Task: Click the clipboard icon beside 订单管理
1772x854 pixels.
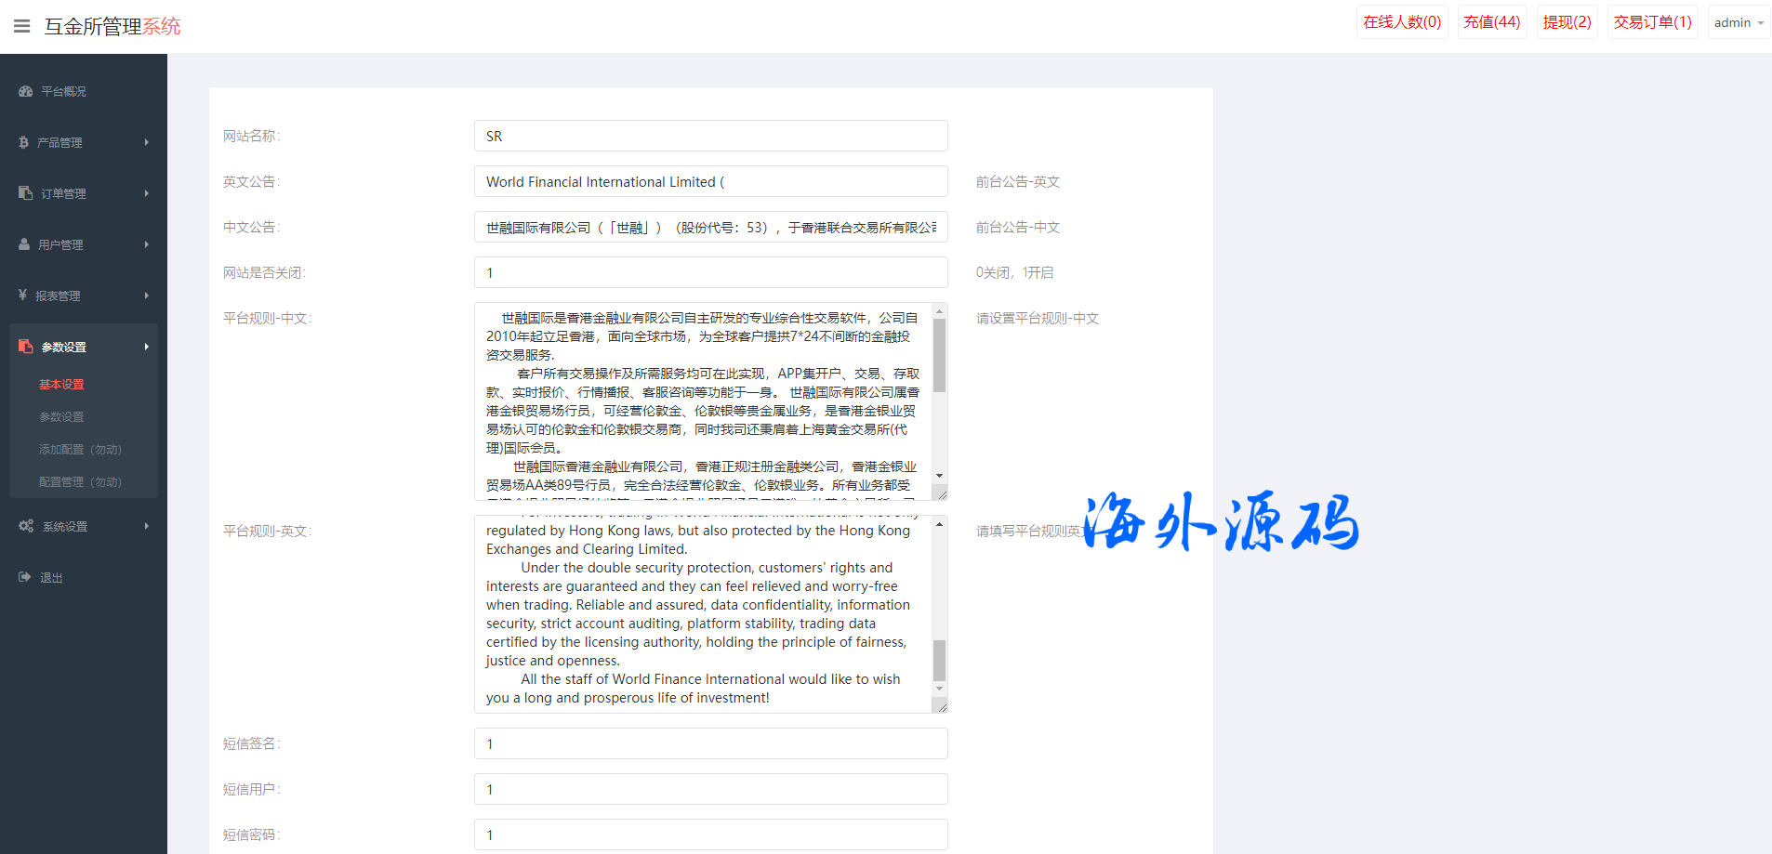Action: pyautogui.click(x=25, y=193)
